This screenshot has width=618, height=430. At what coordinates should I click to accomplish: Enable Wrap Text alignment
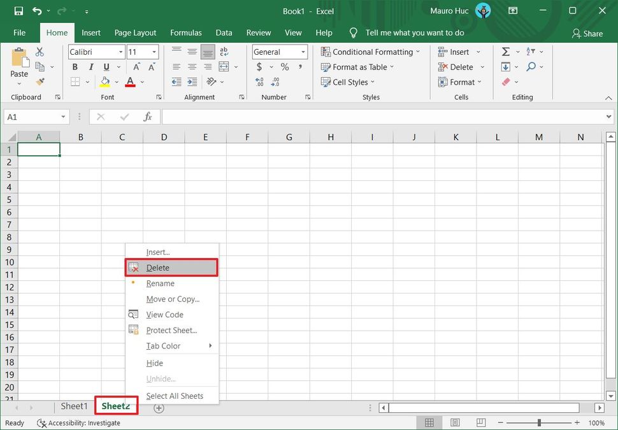(x=223, y=52)
